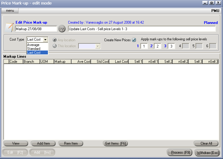223x159 pixels.
Task: Click the Sell 1 column header
Action: coord(136,62)
